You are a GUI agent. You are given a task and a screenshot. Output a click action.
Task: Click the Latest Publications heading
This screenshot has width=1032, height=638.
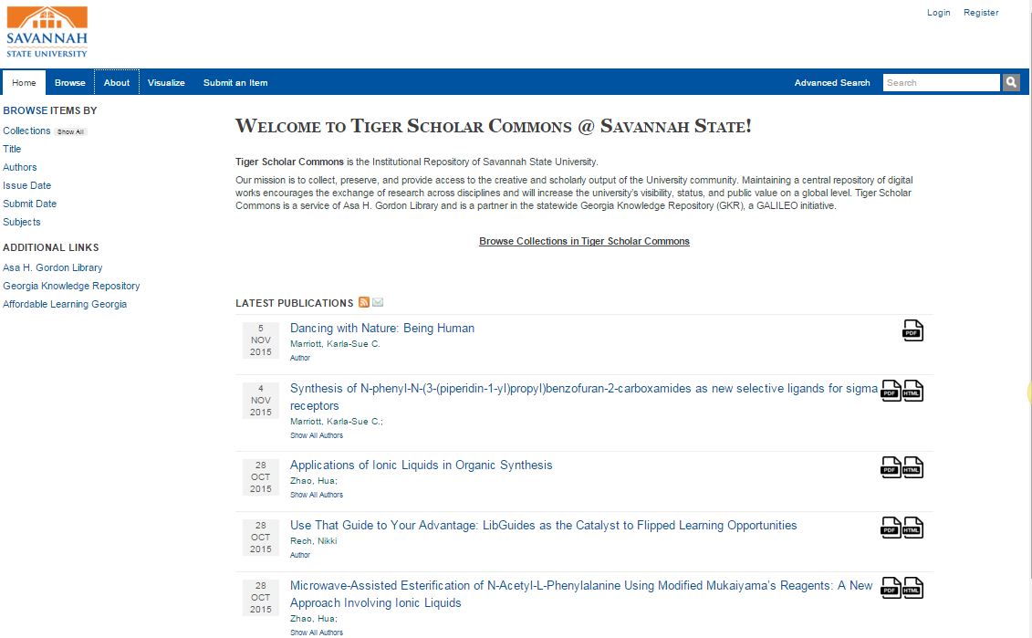[294, 303]
